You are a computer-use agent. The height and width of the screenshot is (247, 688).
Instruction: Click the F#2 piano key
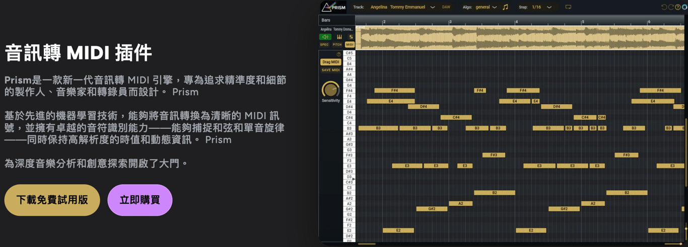click(x=349, y=220)
